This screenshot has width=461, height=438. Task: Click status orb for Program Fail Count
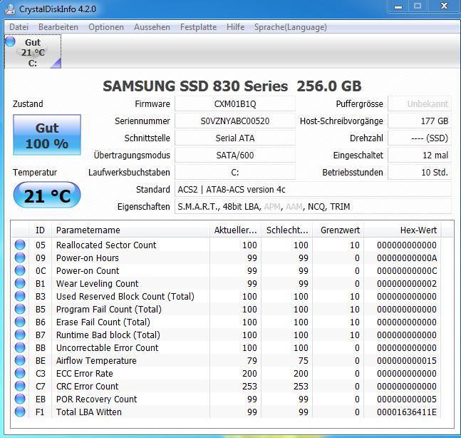[20, 309]
